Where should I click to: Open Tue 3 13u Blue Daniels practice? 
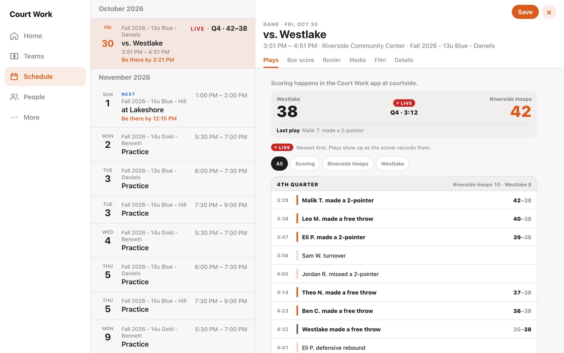click(173, 178)
